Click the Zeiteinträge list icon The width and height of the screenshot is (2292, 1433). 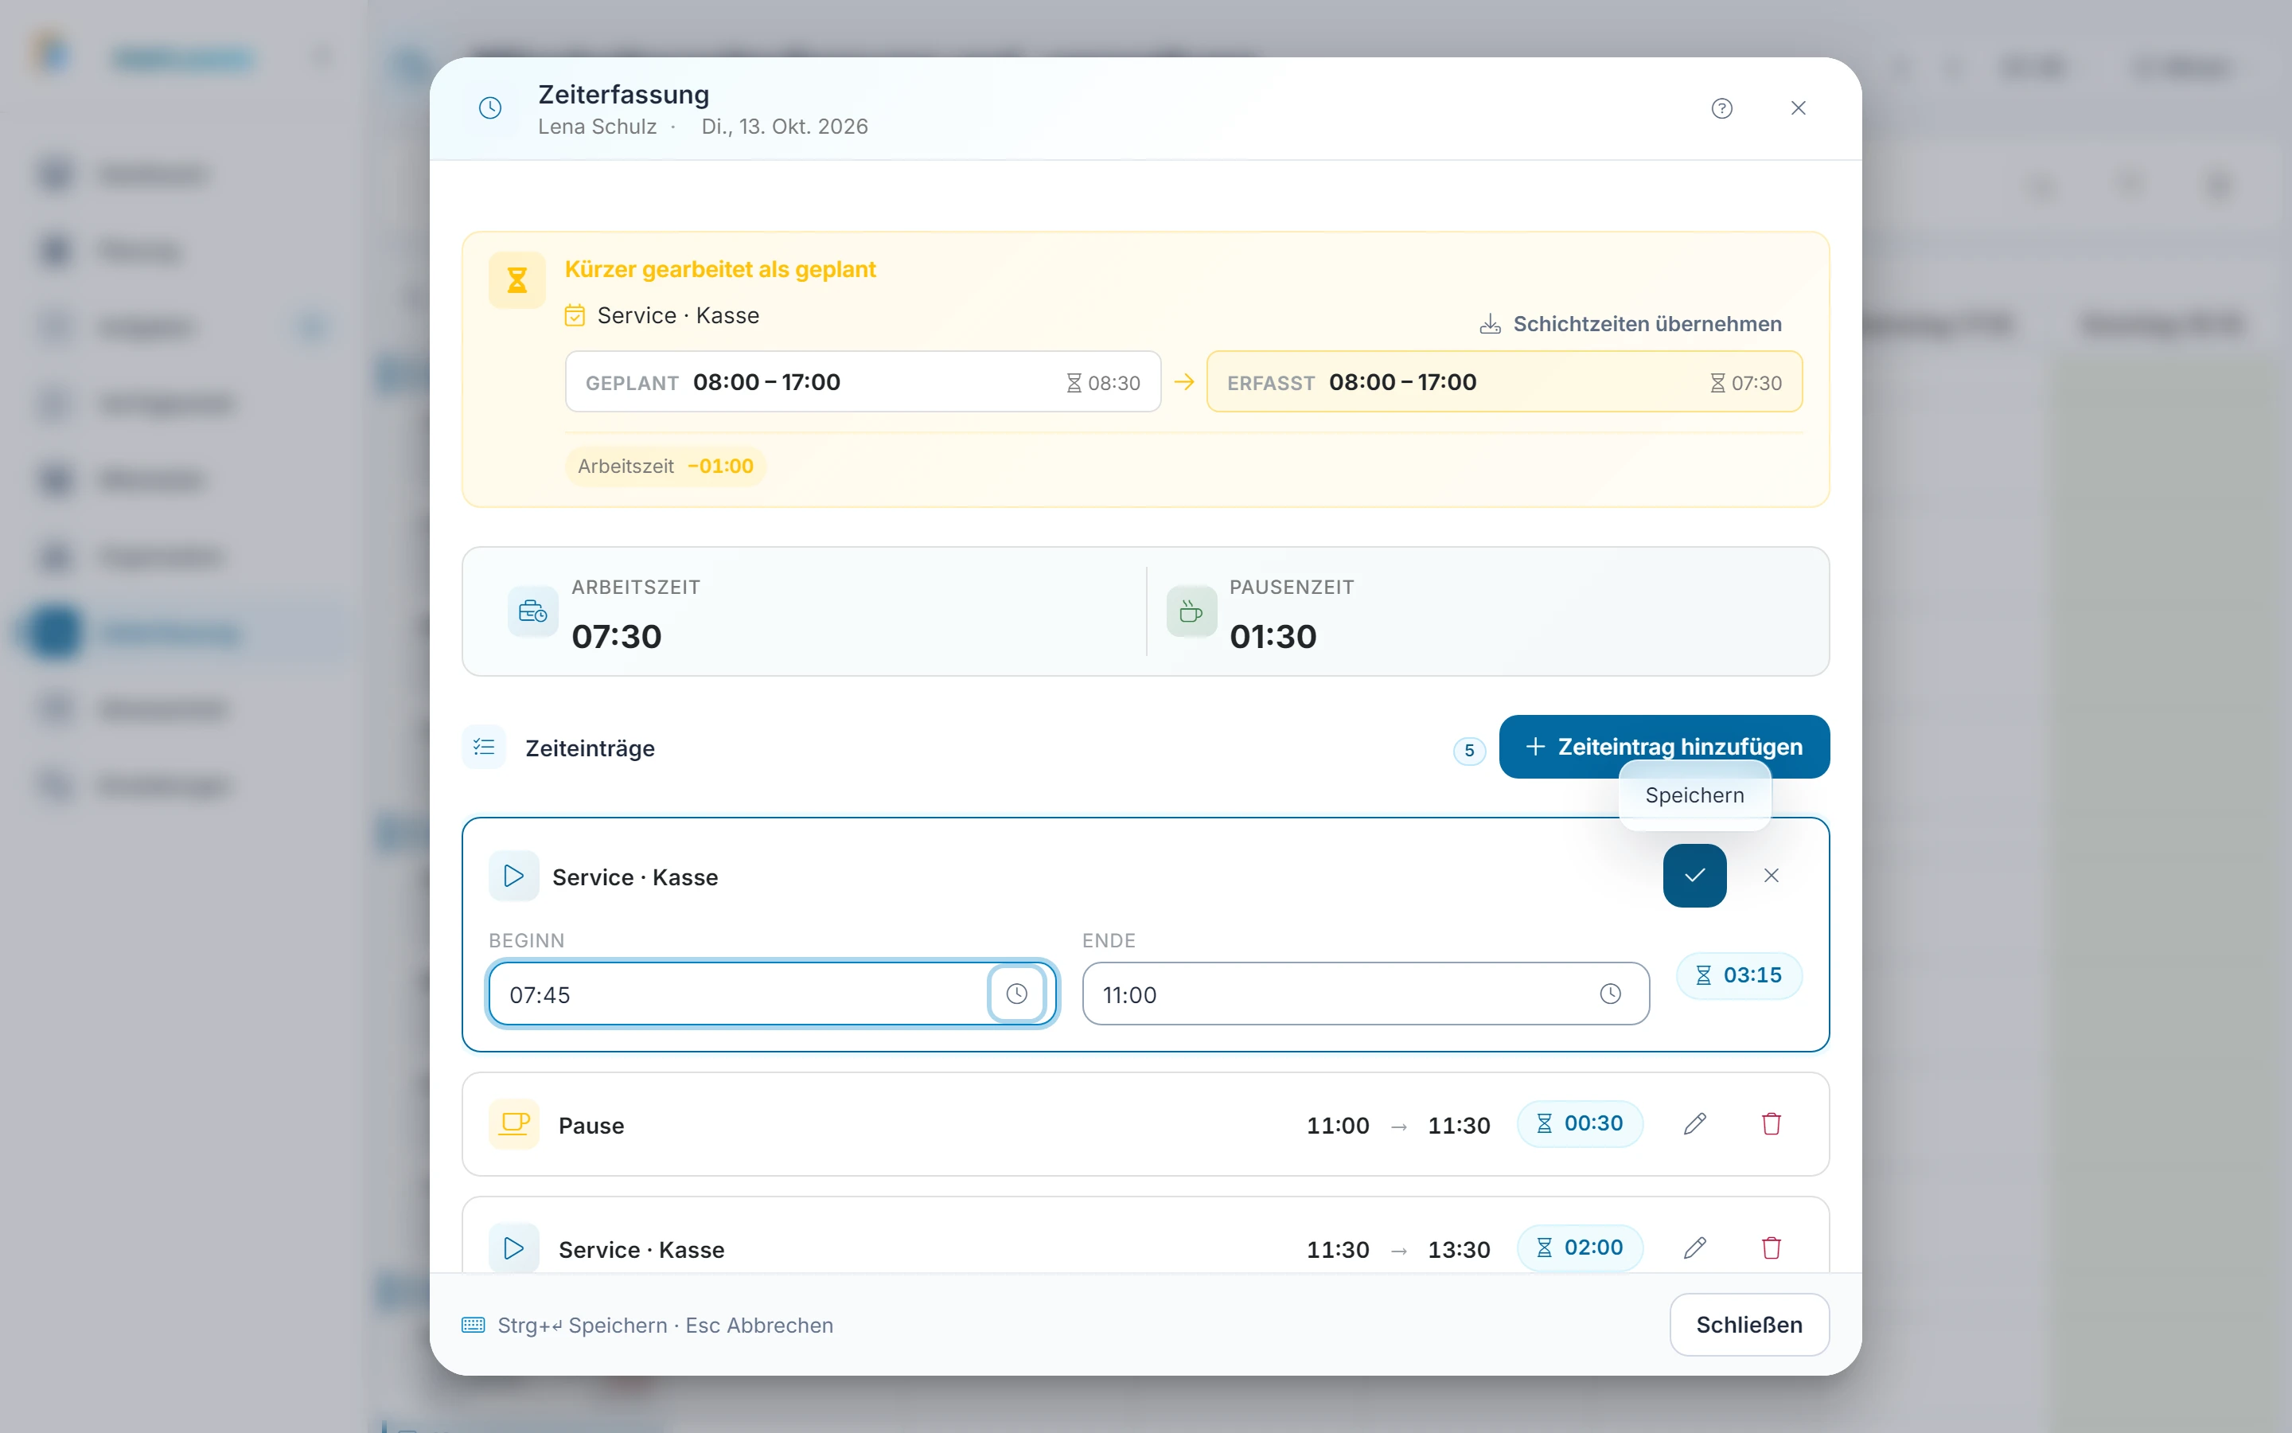(484, 748)
